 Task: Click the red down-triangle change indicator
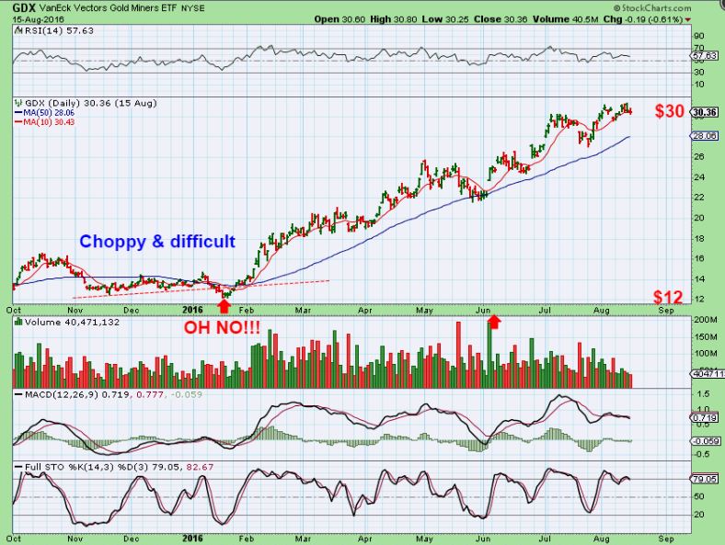[x=688, y=20]
